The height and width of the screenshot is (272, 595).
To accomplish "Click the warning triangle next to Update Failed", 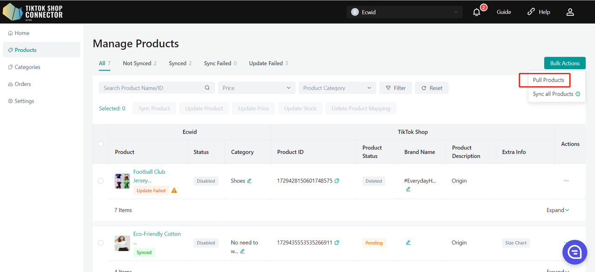I will [174, 190].
